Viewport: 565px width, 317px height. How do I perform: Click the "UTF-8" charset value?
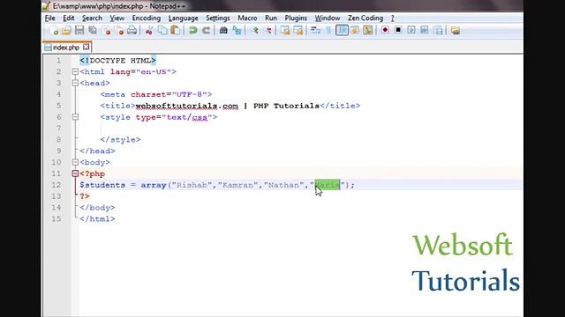click(x=189, y=94)
